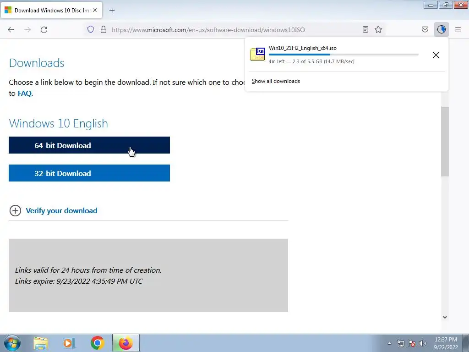Show hidden system tray icons
Viewport: 469px width, 352px height.
click(x=389, y=343)
